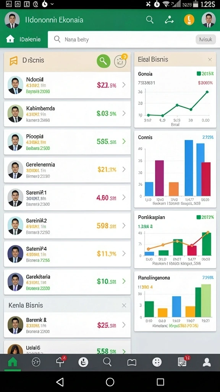Tap the share icon in the header
The width and height of the screenshot is (220, 392).
pos(169,20)
